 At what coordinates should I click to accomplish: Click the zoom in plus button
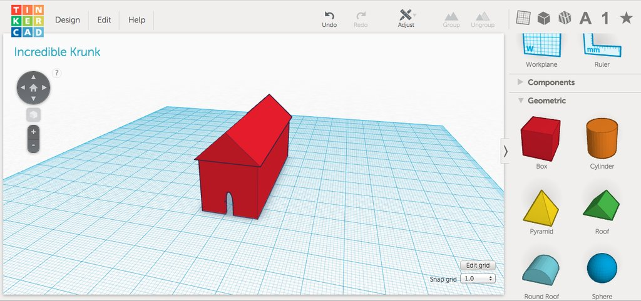[34, 132]
